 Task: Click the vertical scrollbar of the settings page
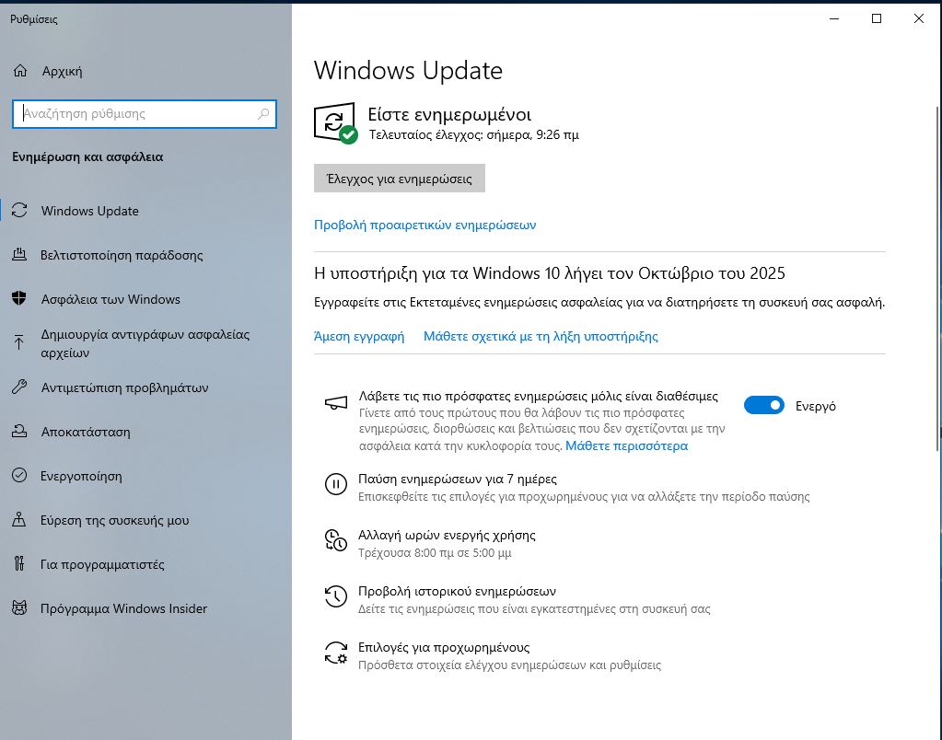click(937, 279)
